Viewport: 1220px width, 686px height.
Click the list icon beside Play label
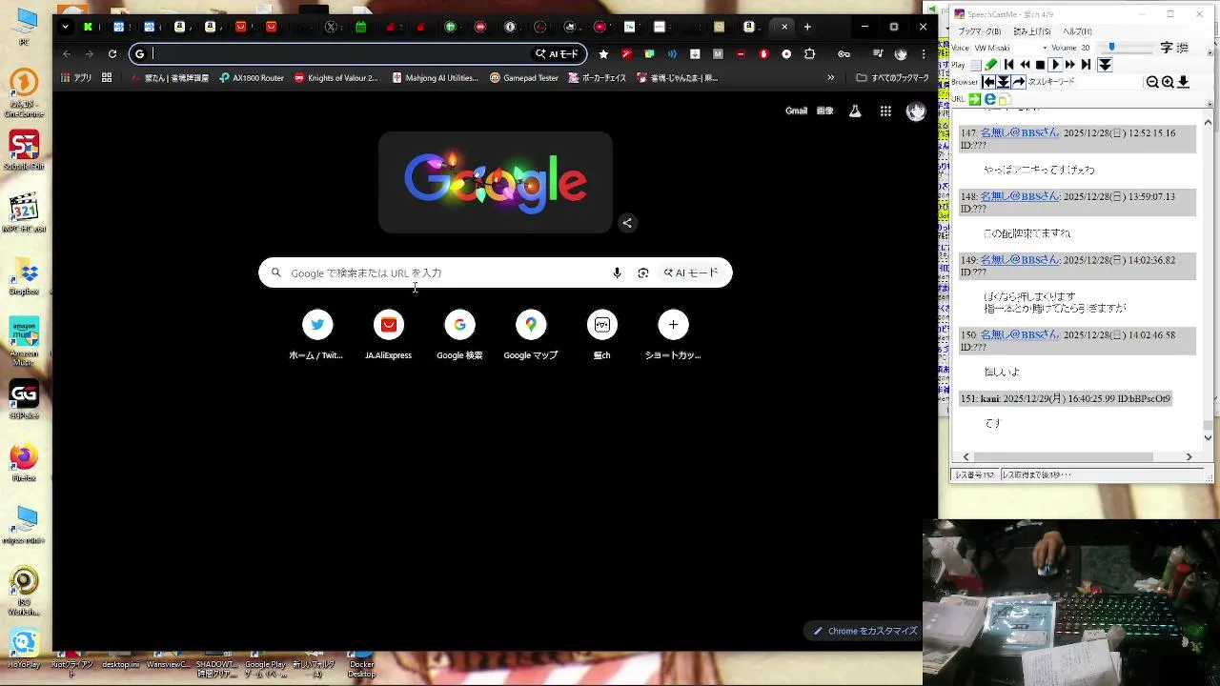point(975,65)
